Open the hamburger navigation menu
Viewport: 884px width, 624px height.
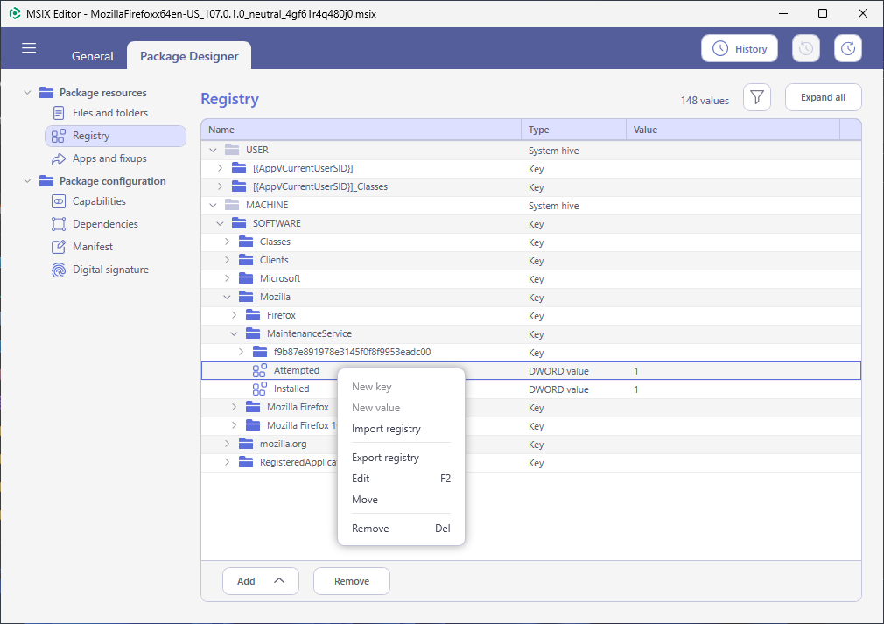point(29,48)
